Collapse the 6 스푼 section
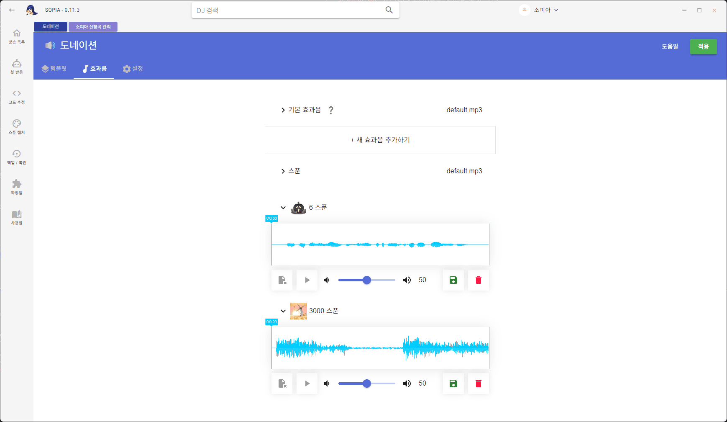This screenshot has height=422, width=727. tap(283, 207)
